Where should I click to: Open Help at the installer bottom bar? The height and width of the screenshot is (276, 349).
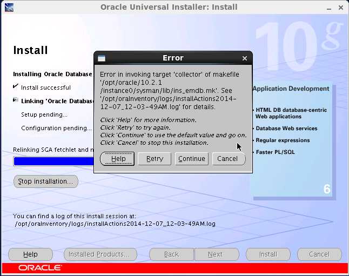point(30,254)
